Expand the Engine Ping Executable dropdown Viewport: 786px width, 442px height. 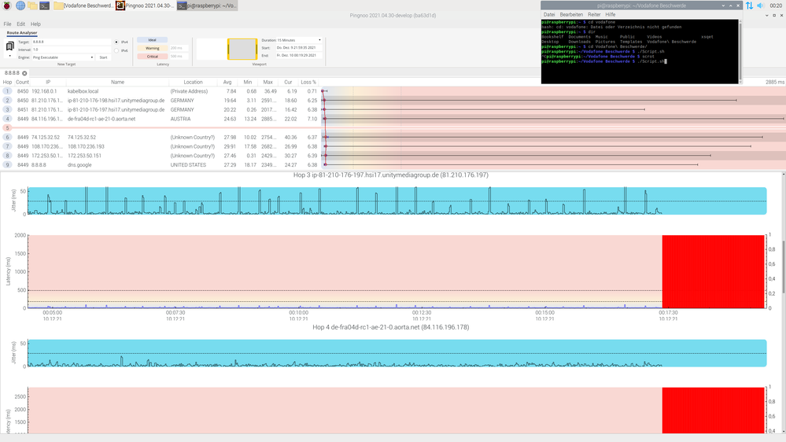63,57
